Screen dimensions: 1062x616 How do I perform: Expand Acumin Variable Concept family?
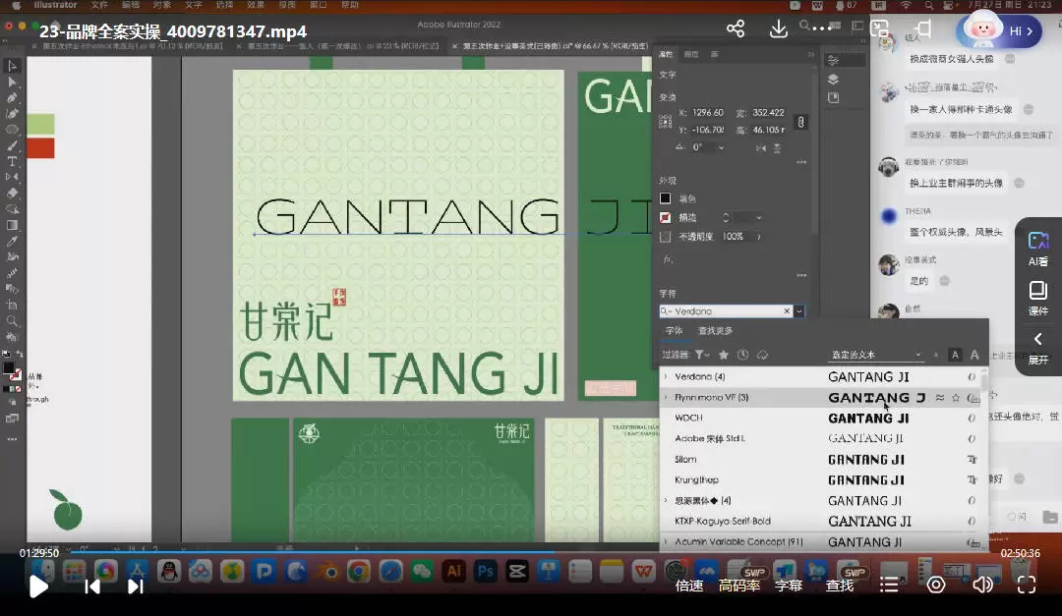click(666, 542)
